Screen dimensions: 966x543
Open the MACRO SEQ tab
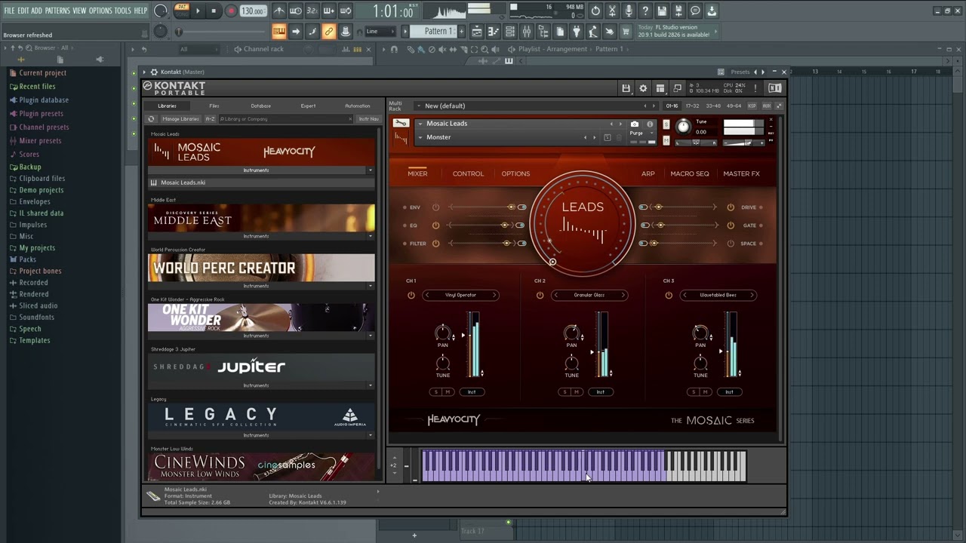pyautogui.click(x=690, y=173)
